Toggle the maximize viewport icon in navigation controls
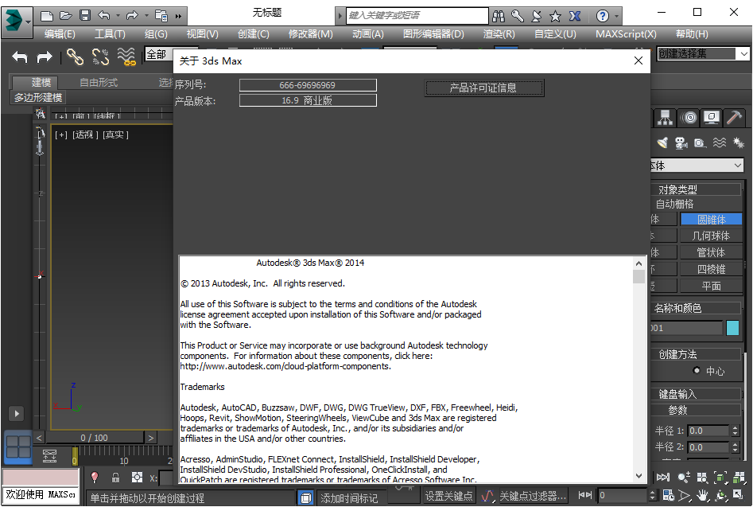 coord(739,494)
